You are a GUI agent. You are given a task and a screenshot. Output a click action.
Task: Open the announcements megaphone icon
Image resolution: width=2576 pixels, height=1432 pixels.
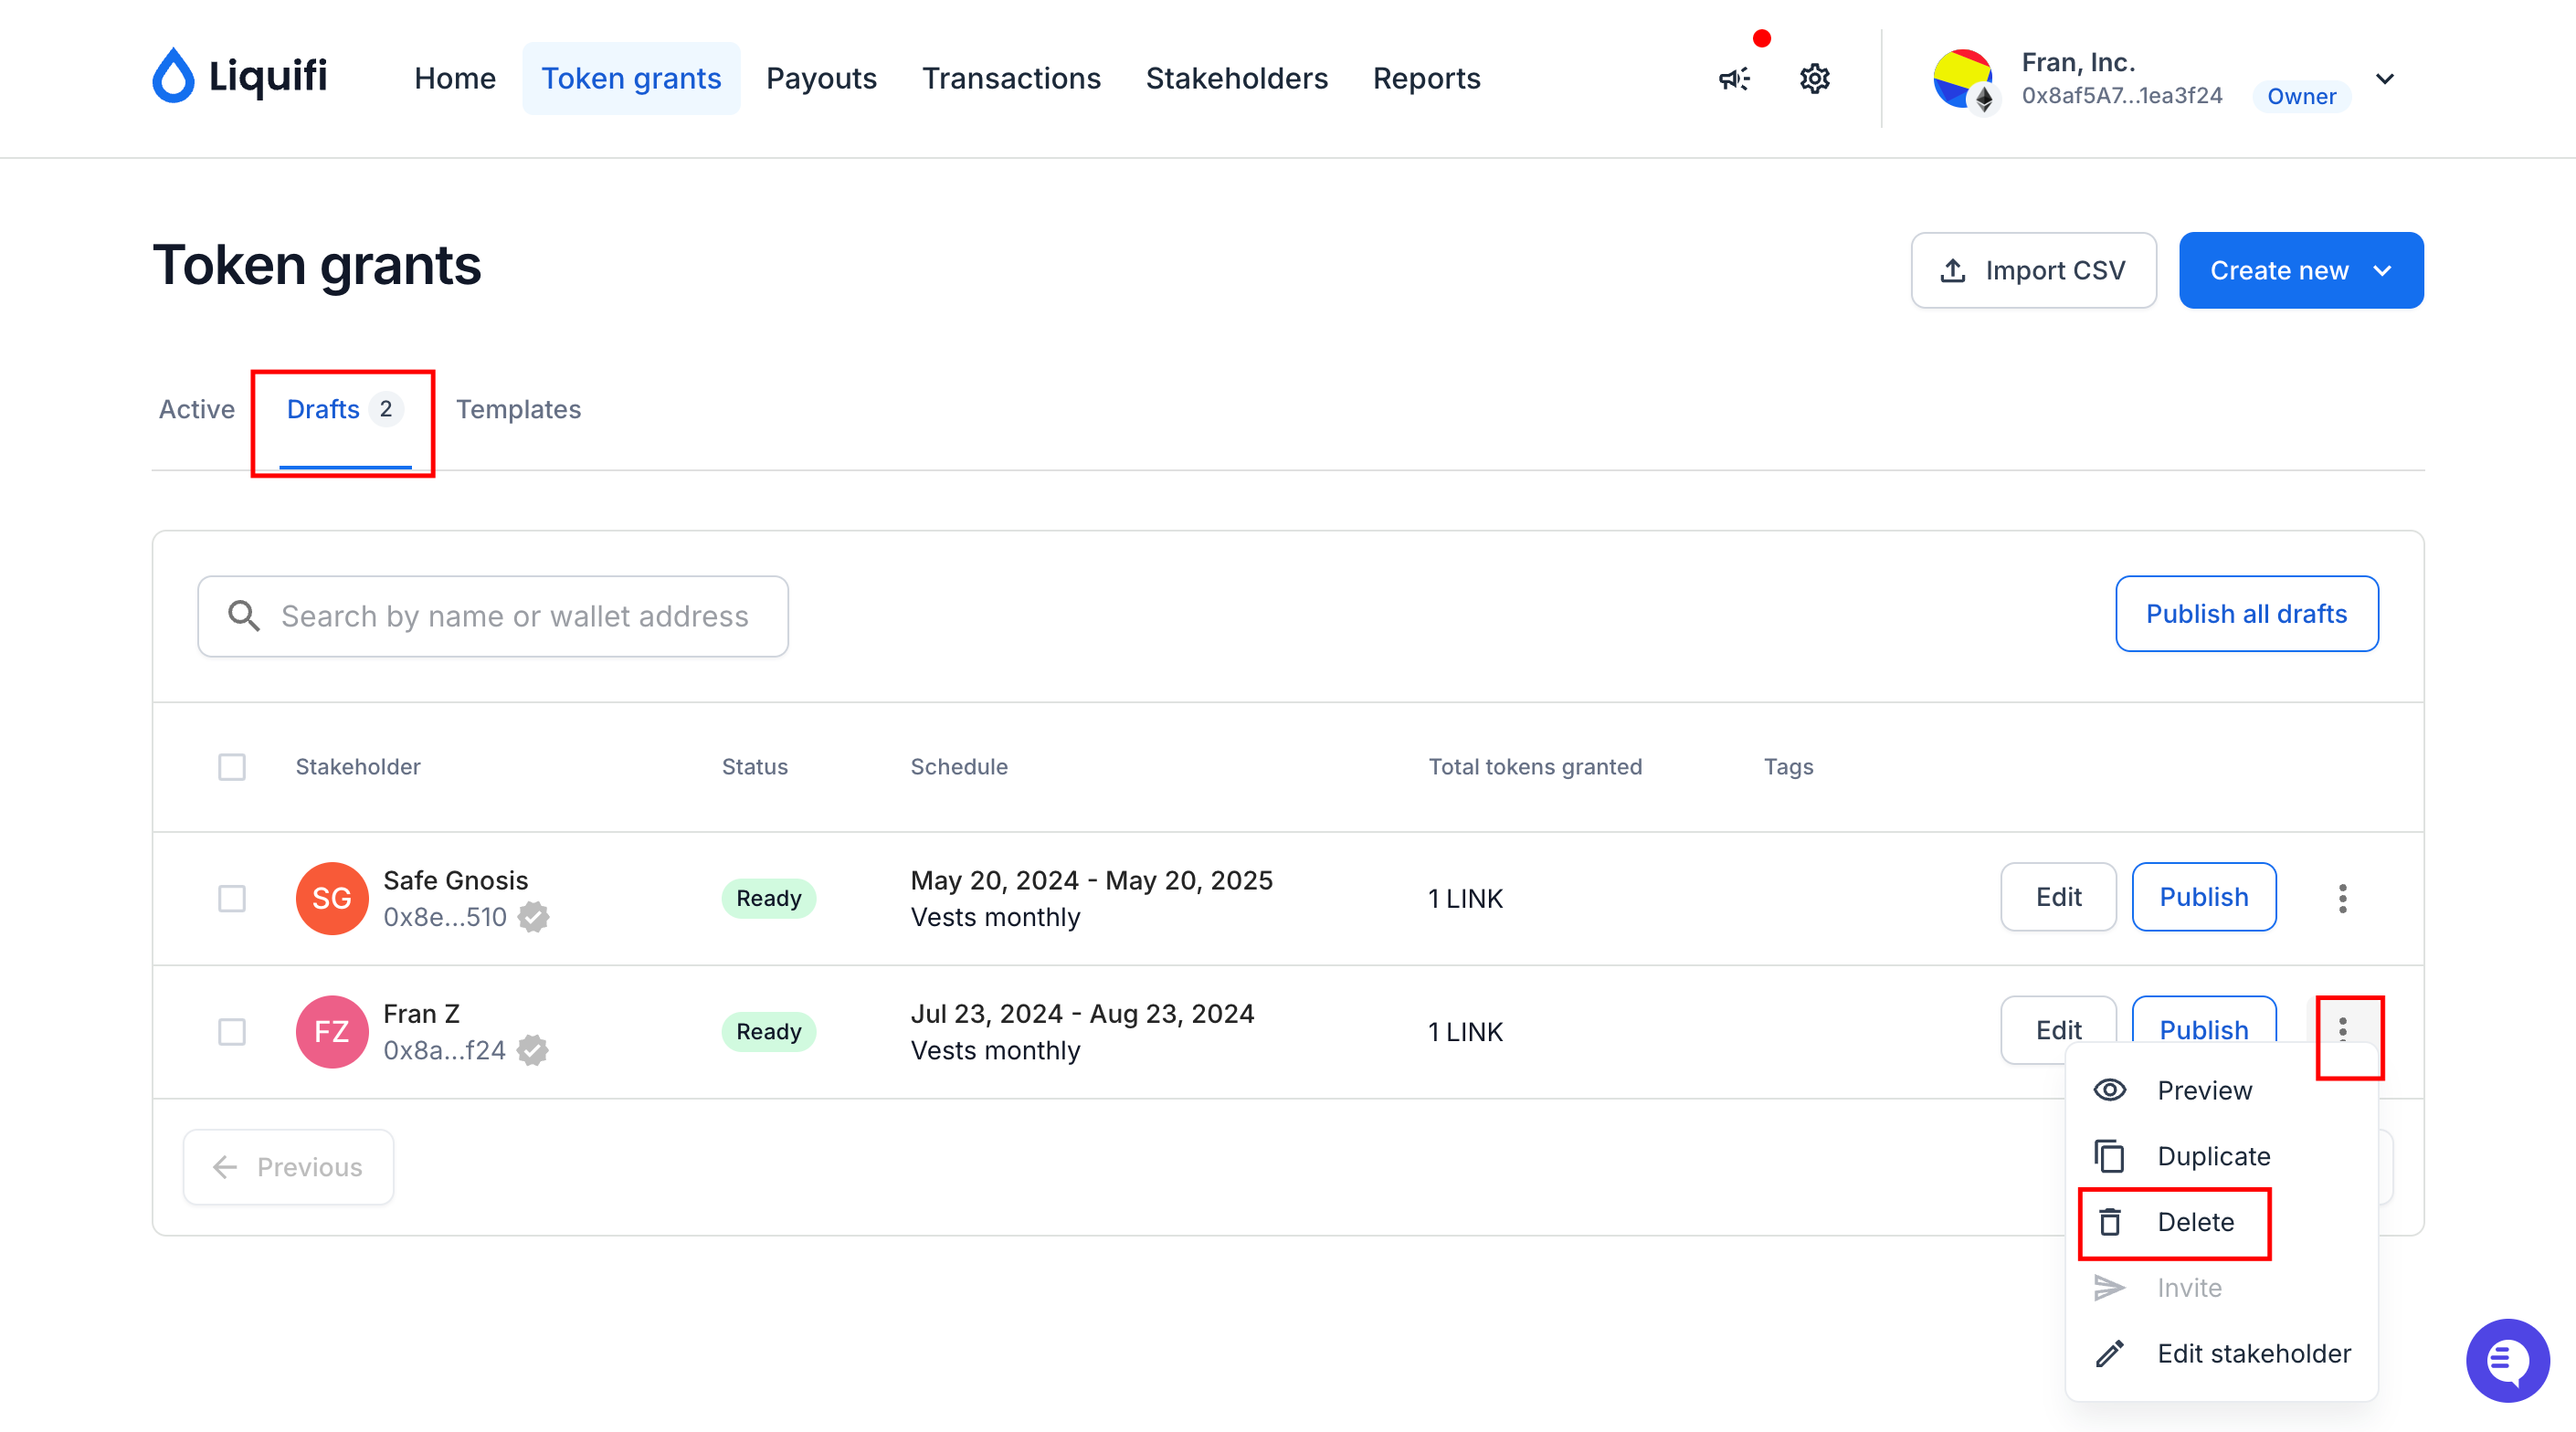tap(1734, 79)
